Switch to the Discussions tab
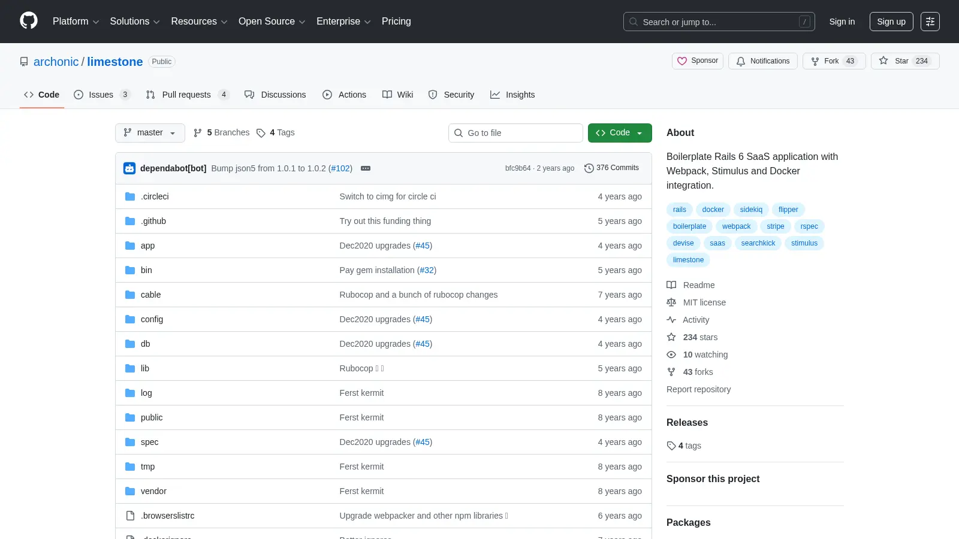Image resolution: width=959 pixels, height=539 pixels. (275, 95)
